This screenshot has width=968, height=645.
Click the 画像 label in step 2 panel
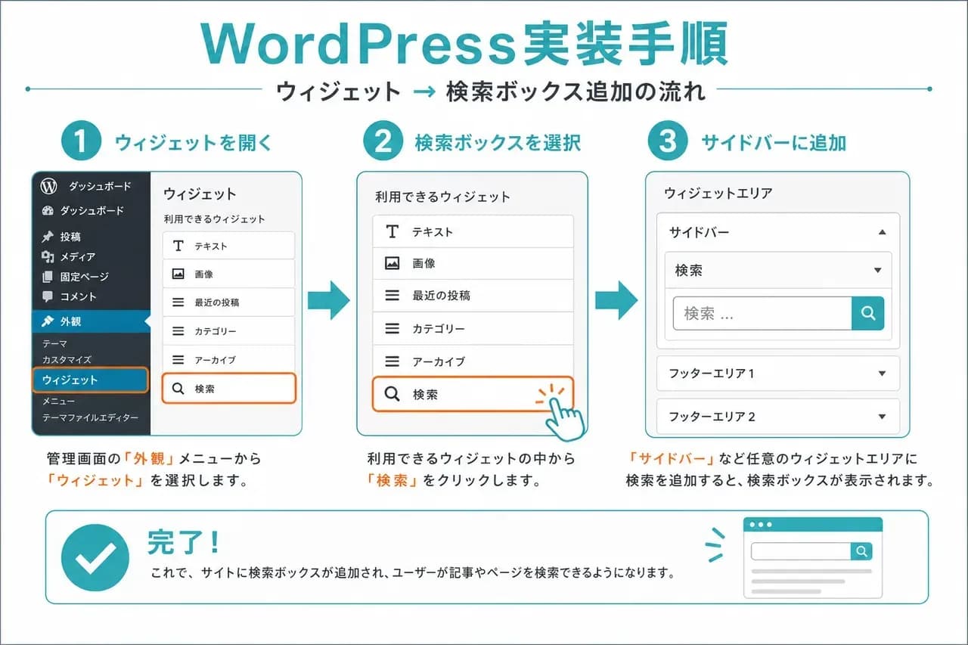tap(423, 263)
